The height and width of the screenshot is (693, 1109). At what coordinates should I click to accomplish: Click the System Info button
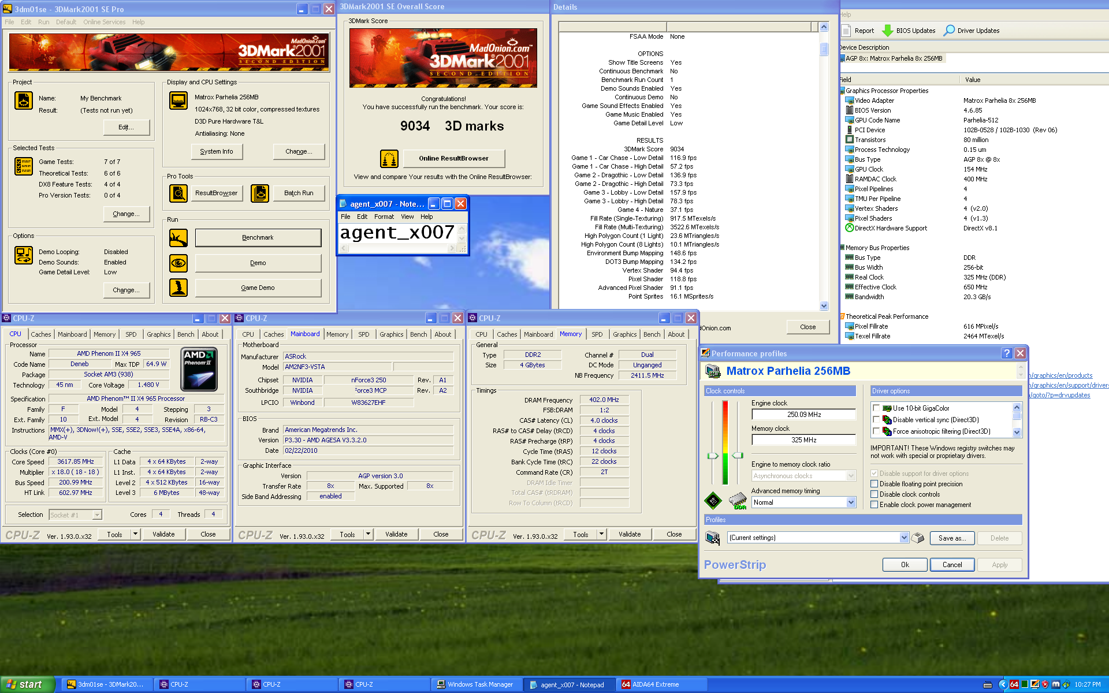pyautogui.click(x=217, y=151)
